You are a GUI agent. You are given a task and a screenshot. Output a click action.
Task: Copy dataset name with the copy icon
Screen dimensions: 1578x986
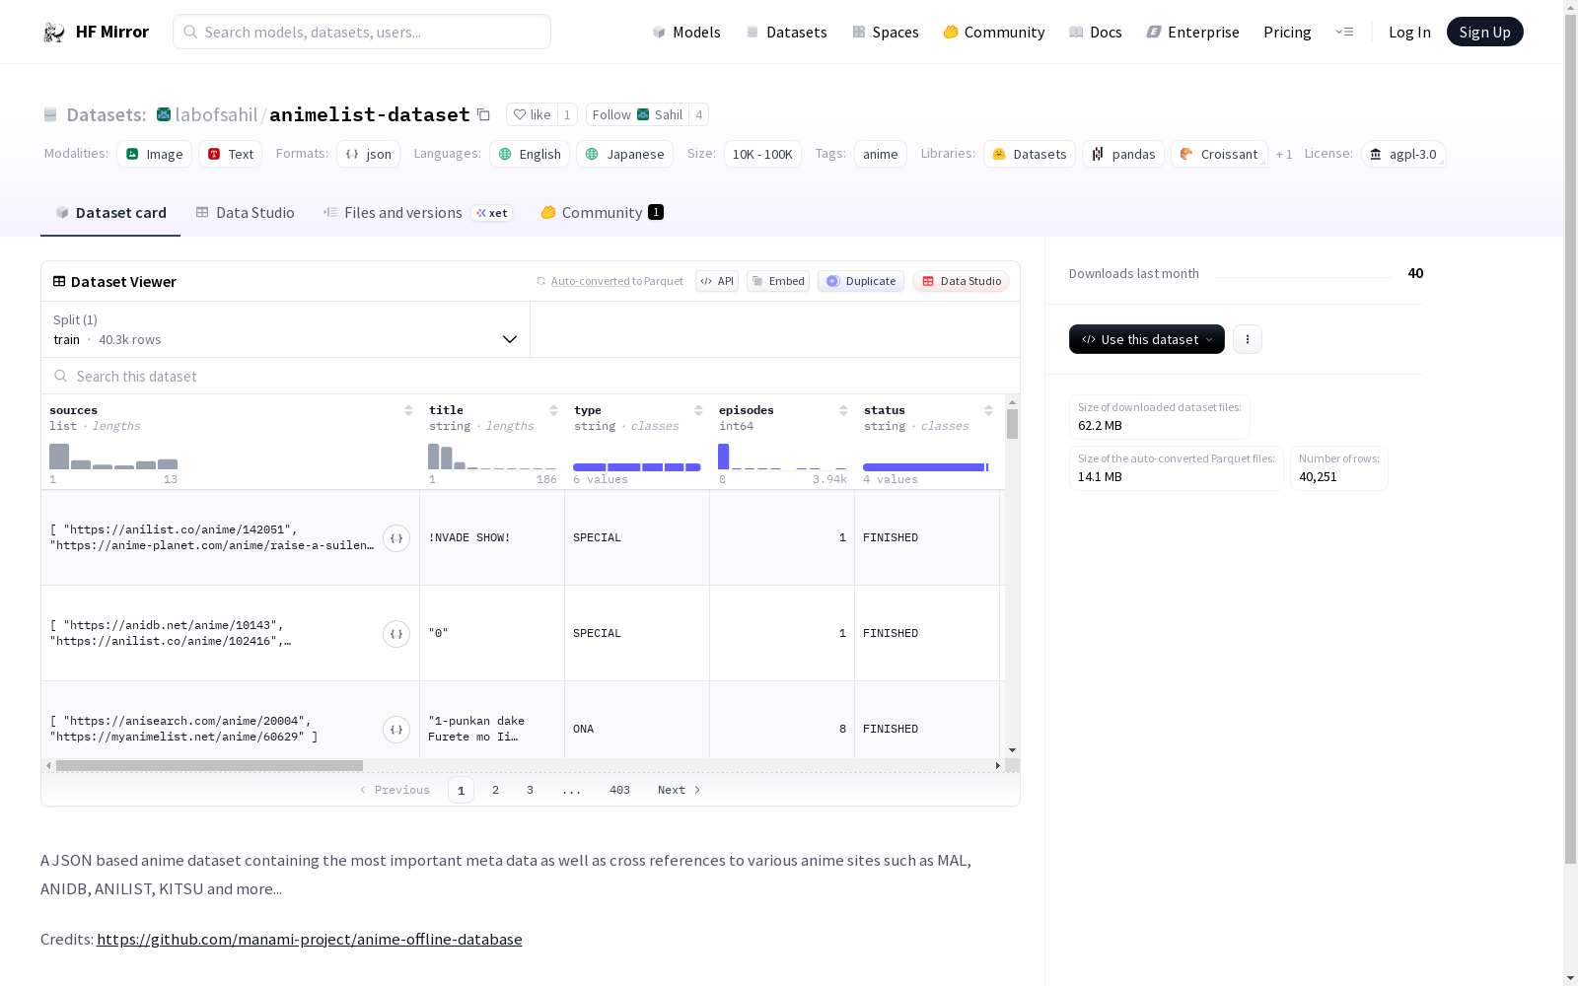point(483,114)
